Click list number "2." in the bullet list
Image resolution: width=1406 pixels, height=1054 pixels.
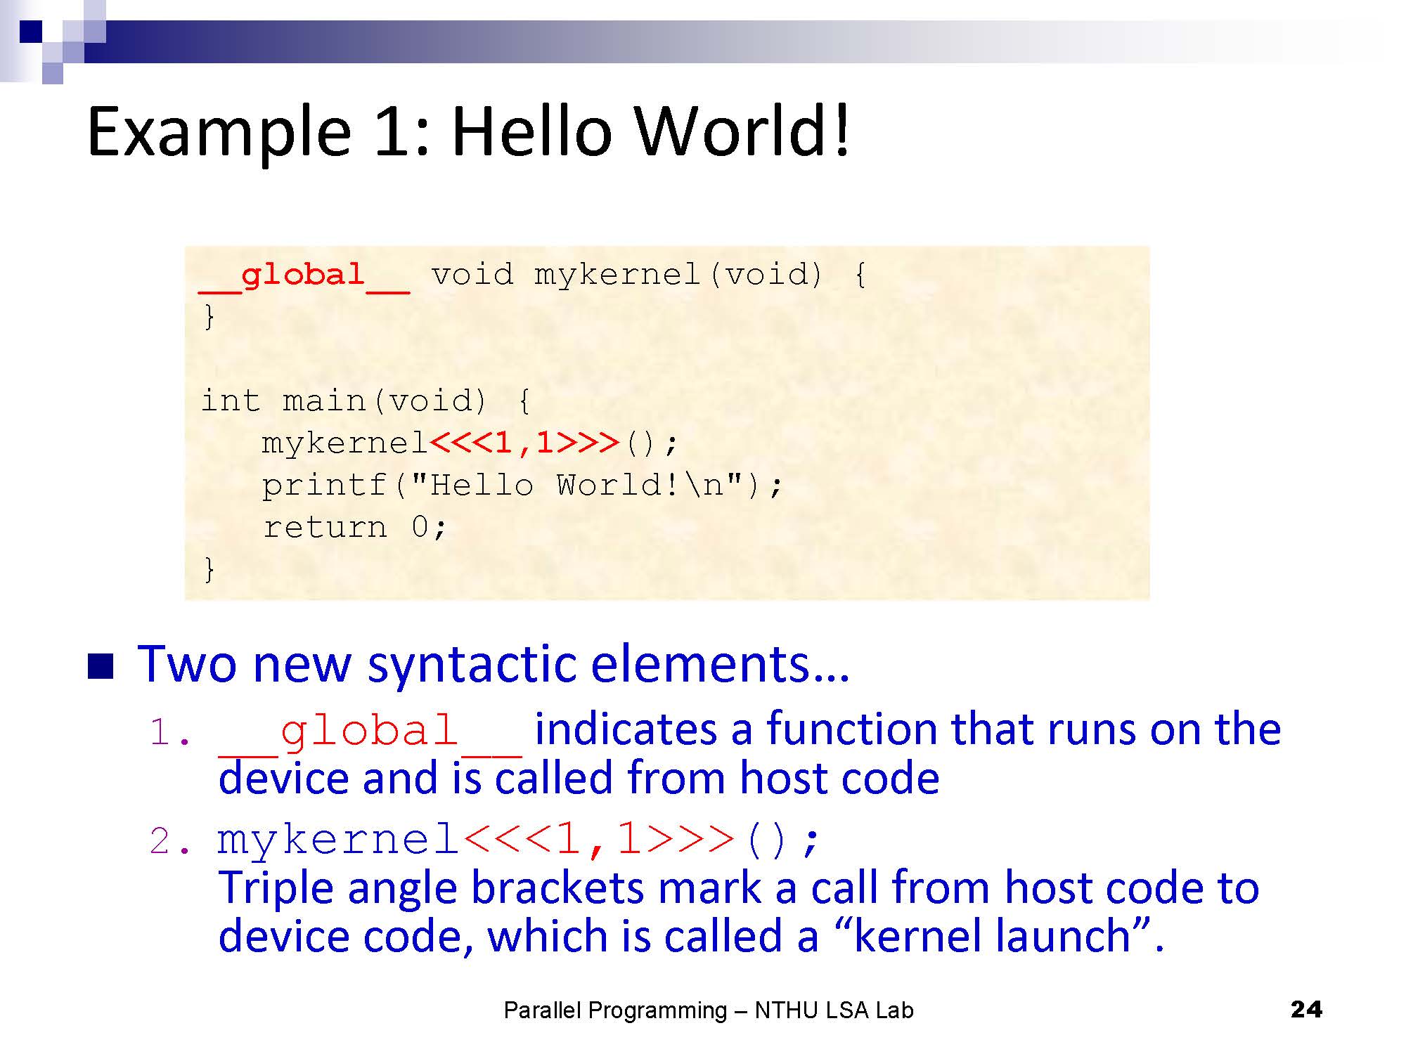(170, 842)
